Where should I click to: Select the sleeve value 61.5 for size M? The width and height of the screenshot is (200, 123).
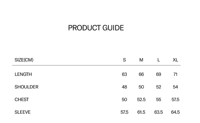click(x=141, y=112)
